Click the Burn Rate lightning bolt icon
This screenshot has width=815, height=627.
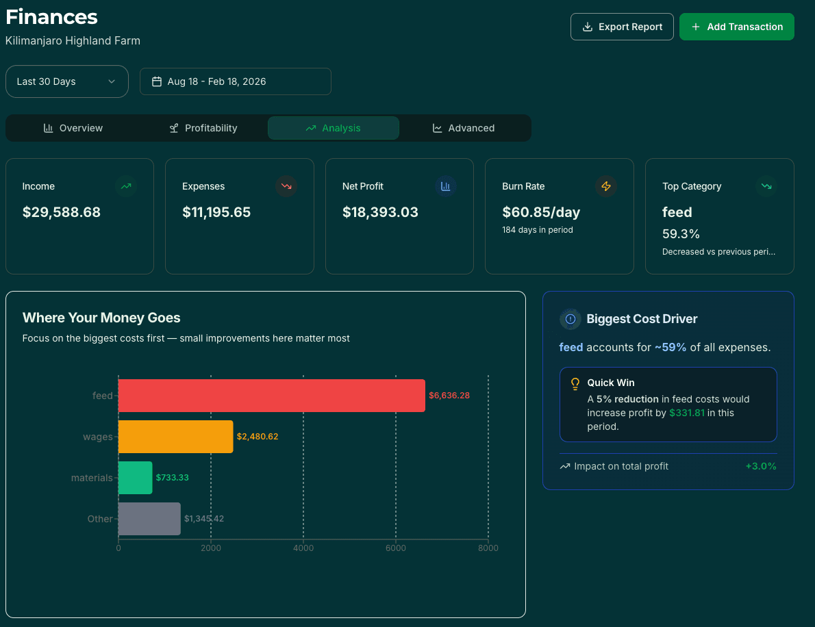606,186
